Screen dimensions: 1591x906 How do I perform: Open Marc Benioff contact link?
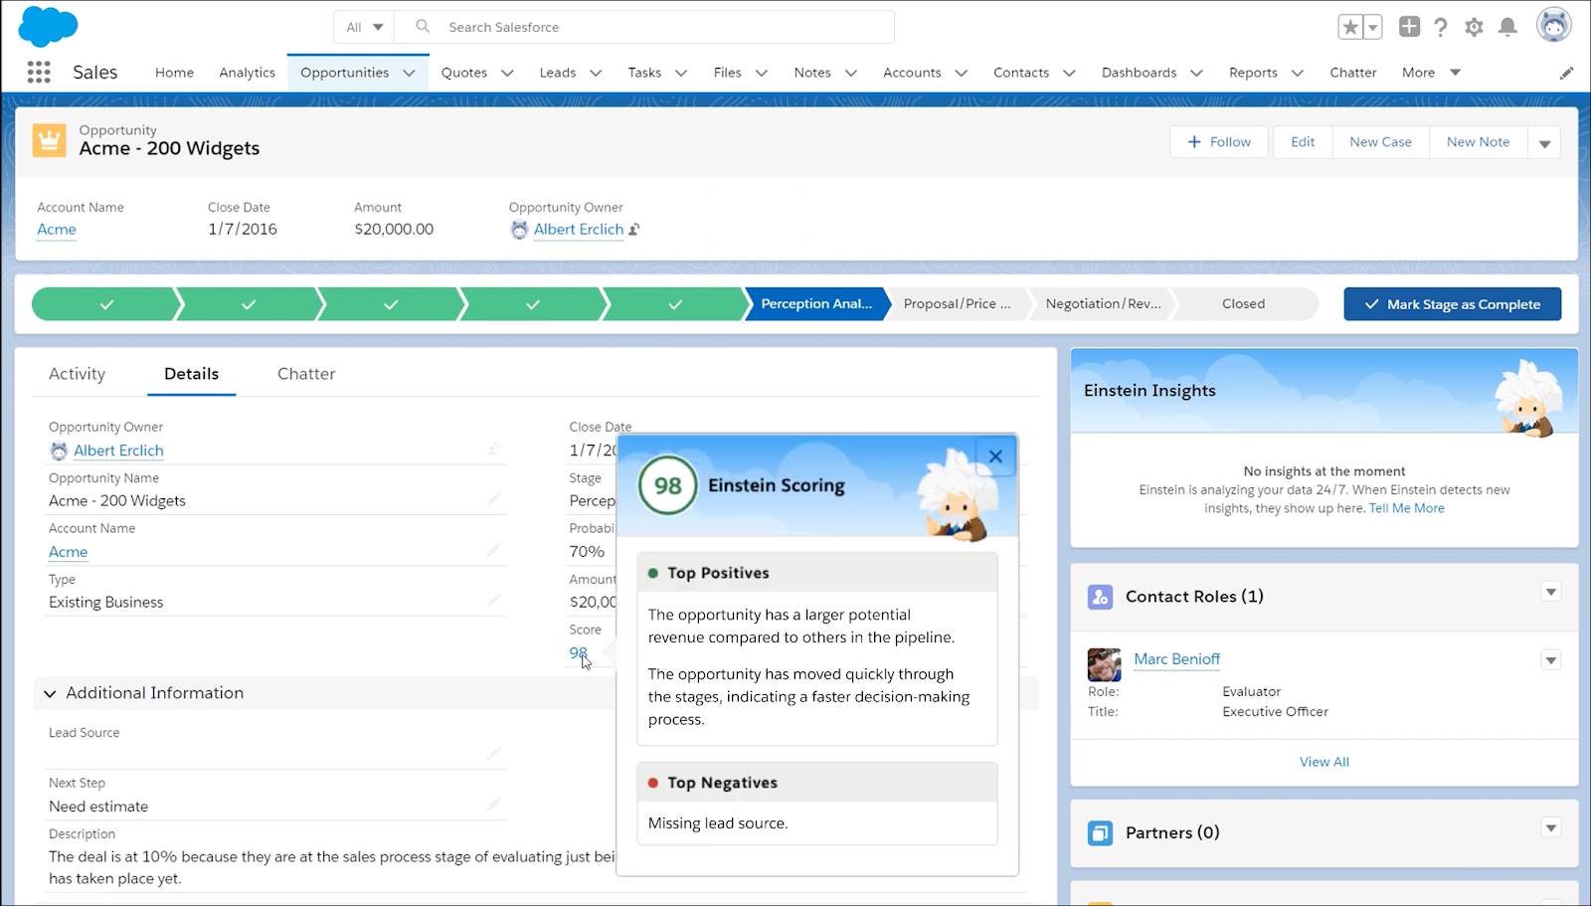point(1176,659)
